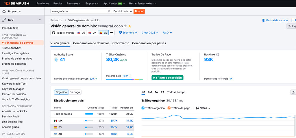Click the Proyectos home icon

pos(4,11)
